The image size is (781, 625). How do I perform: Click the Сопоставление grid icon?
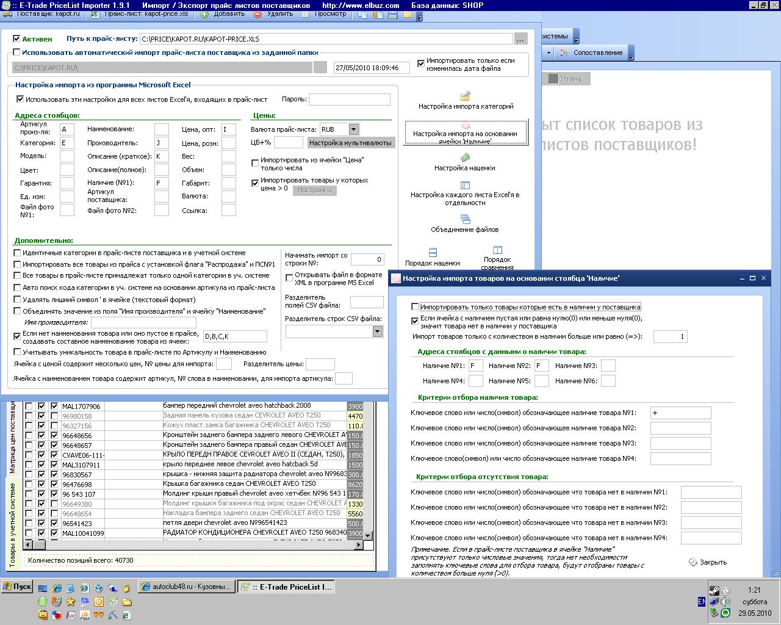[564, 52]
